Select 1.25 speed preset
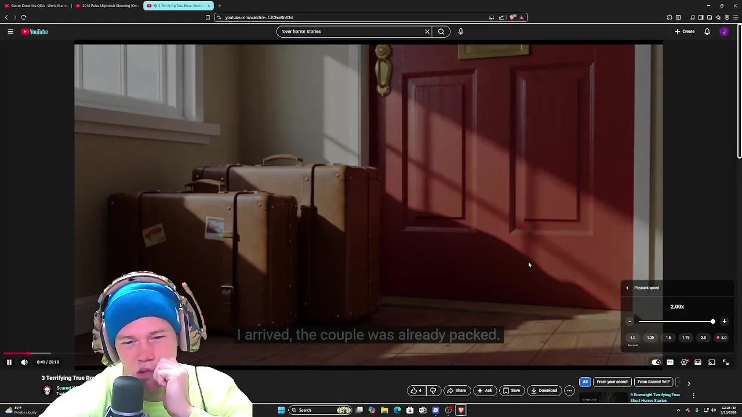Screen dimensions: 742x417 pyautogui.click(x=650, y=338)
